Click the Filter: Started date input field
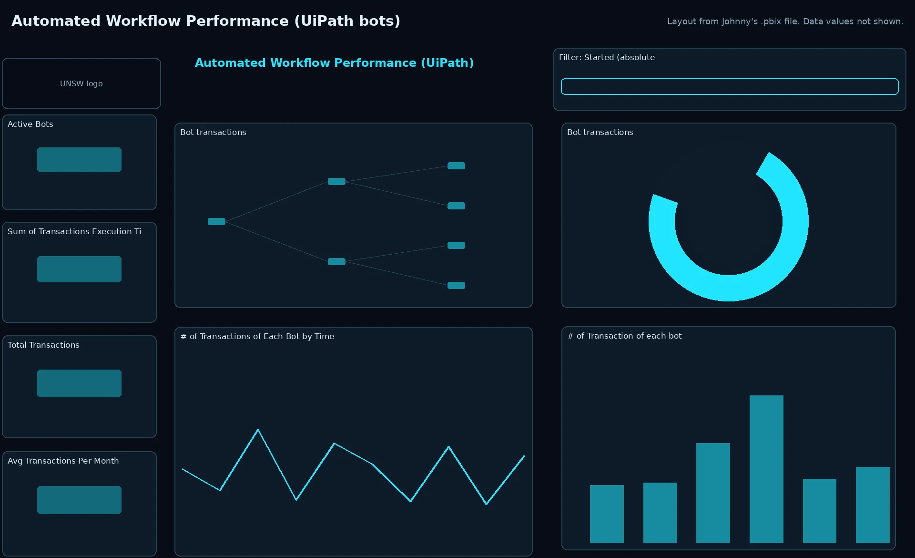 coord(730,87)
